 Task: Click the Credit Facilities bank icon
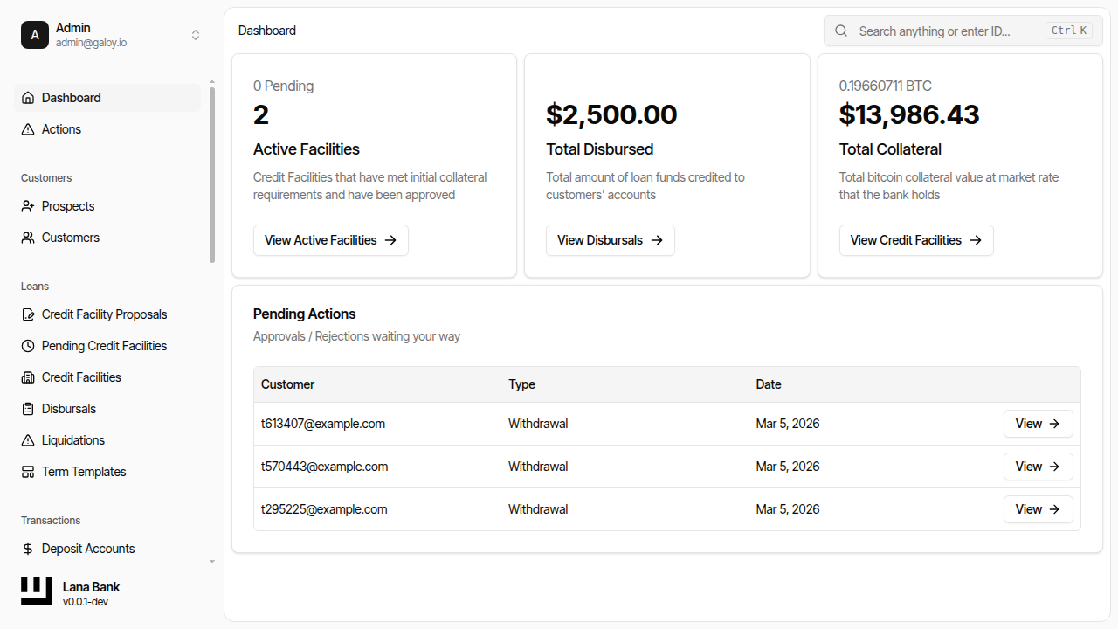[27, 377]
